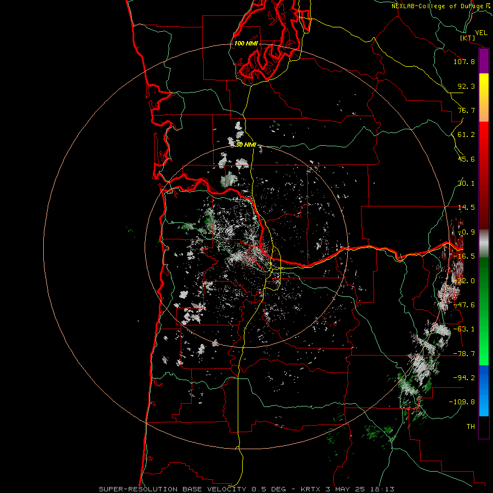Viewport: 493px width, 493px height.
Task: Click the purple segment of the color bar
Action: click(x=484, y=61)
